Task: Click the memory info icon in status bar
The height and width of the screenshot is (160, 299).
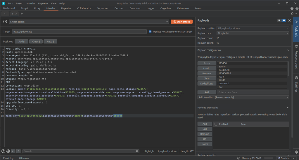Action: 239,158
